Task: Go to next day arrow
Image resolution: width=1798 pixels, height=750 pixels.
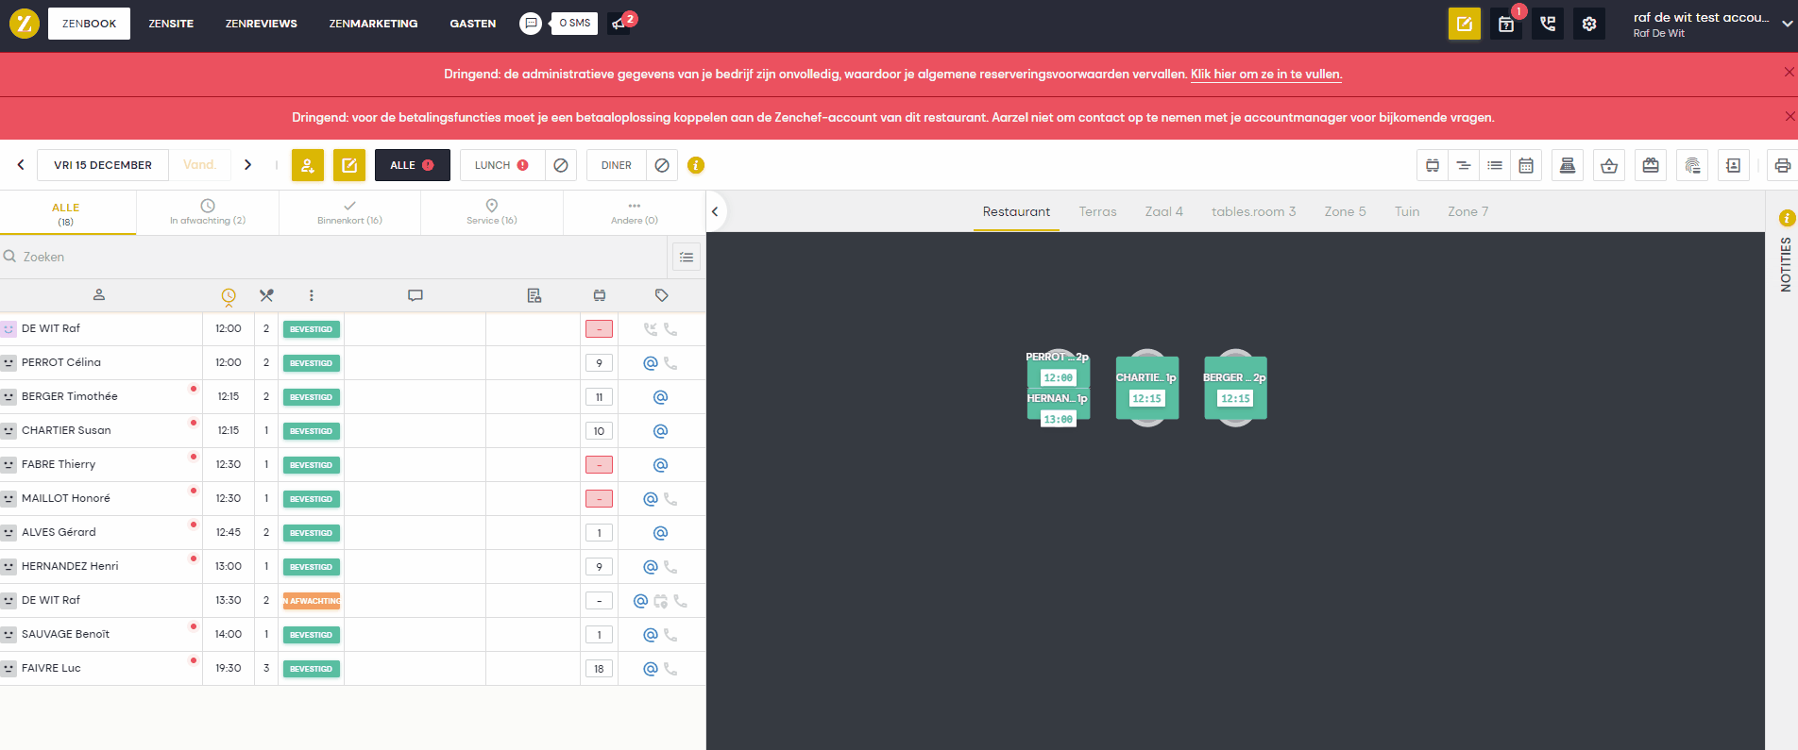Action: click(x=248, y=165)
